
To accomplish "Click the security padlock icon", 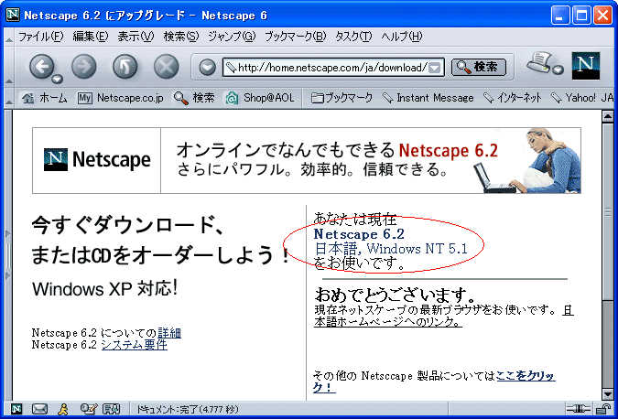I will (x=603, y=409).
